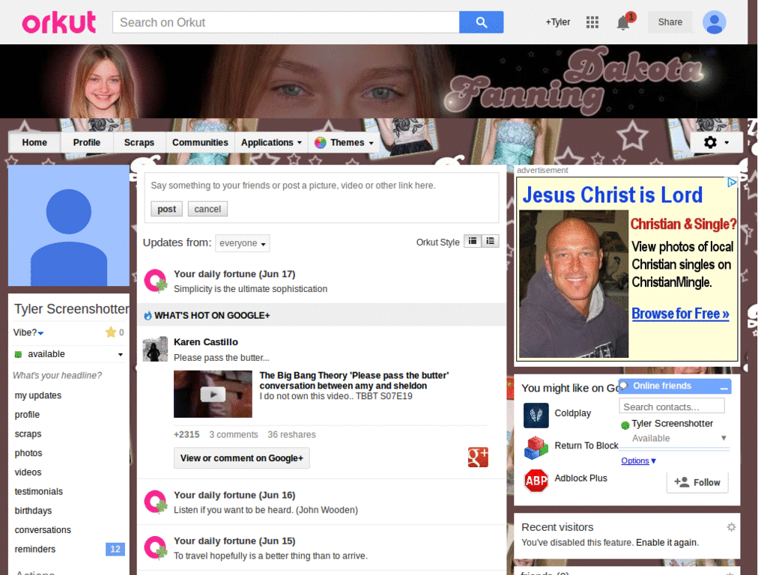This screenshot has height=575, width=767.
Task: Click the Browse for Free link
Action: [x=680, y=314]
